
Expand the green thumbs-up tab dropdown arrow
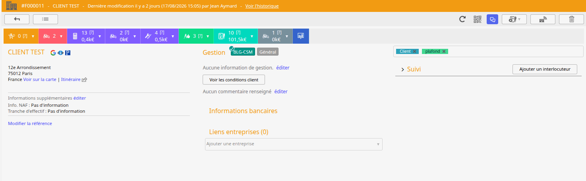[x=208, y=36]
